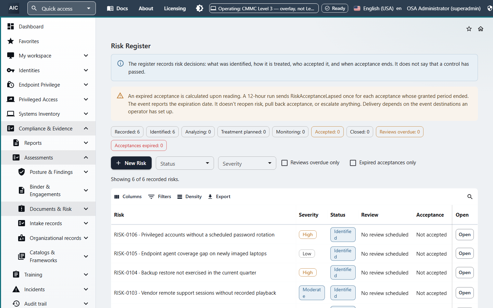The height and width of the screenshot is (308, 493).
Task: Click the shield icon at top right
Action: (490, 8)
